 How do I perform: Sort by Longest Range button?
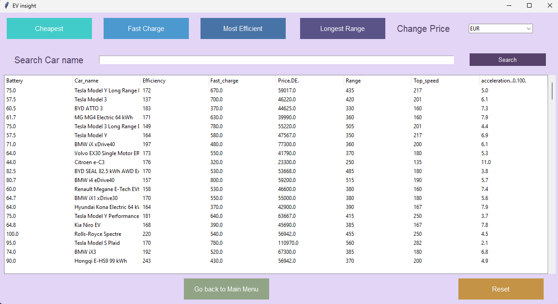[x=343, y=28]
